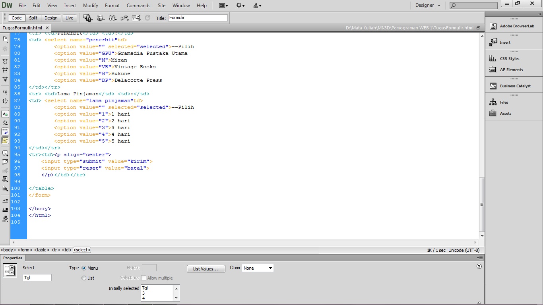Click Recent Snippets icon
Viewport: 543px width, 305px height.
5,180
